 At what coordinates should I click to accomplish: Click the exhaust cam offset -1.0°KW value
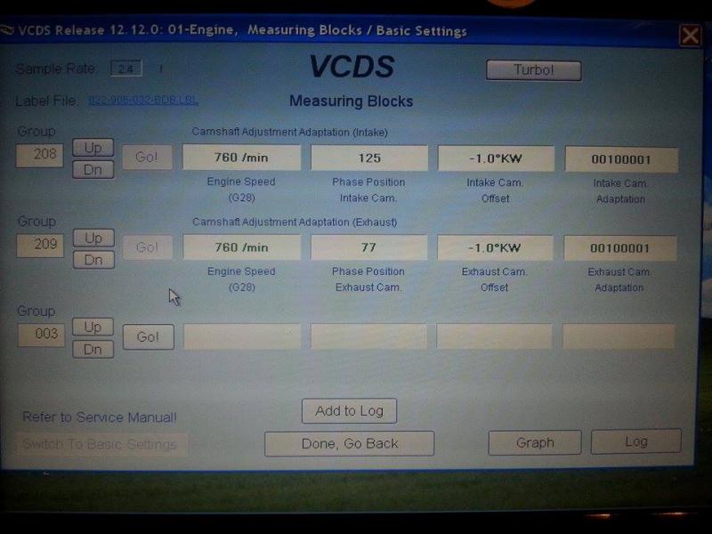click(x=495, y=248)
